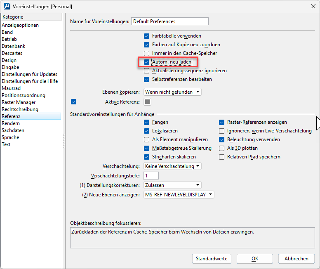Click the Kategorie column header
Image resolution: width=320 pixels, height=269 pixels.
(x=31, y=17)
